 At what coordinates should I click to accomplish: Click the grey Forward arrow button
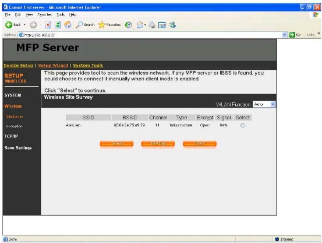click(33, 25)
